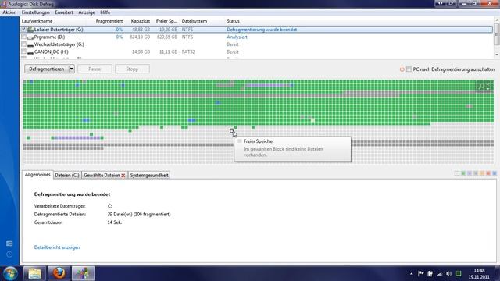Viewport: 500px width, 281px height.
Task: Check the box for Prgramme (D:)
Action: [23, 37]
